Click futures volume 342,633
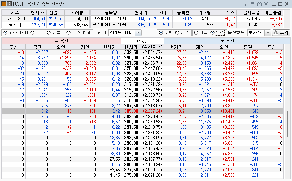Viewport: 292px width, 181px height. pos(206,18)
